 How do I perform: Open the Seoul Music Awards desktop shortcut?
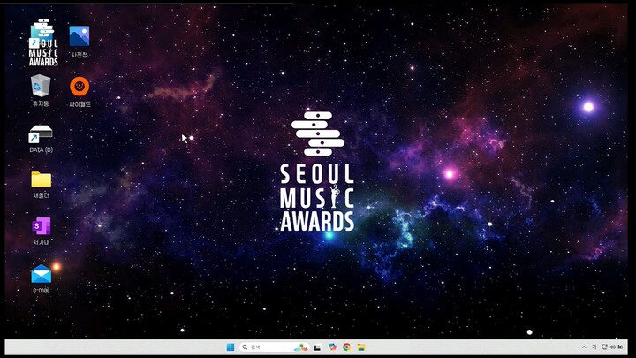coord(42,42)
